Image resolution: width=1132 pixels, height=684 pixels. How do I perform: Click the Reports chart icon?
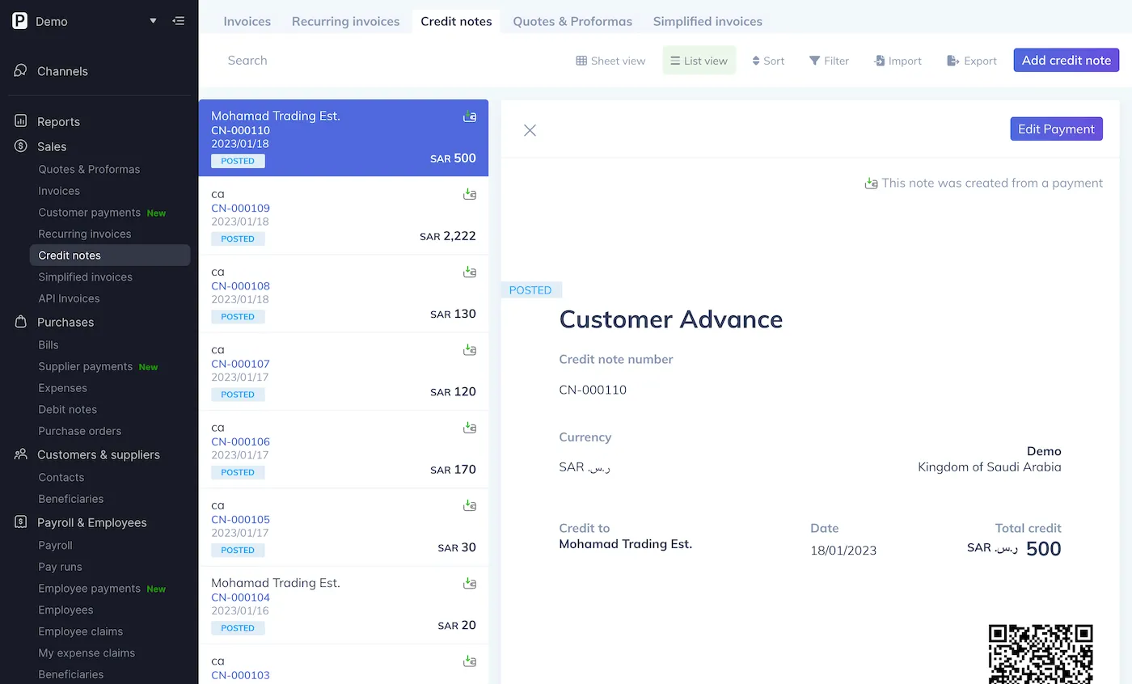[21, 121]
